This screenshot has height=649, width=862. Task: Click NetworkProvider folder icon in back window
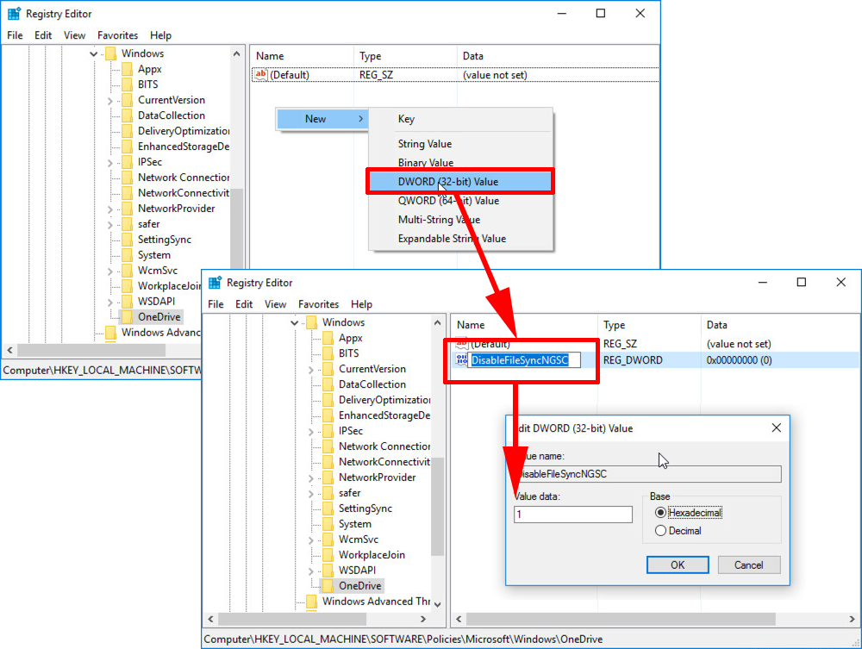pyautogui.click(x=127, y=209)
